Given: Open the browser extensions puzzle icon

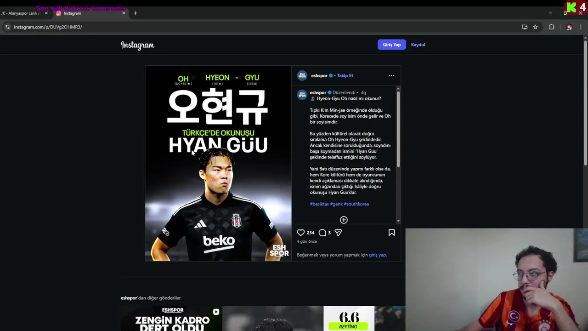Looking at the screenshot, I should 552,27.
